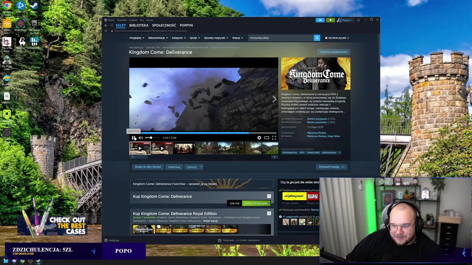Click the Windows Start button

pos(6,261)
